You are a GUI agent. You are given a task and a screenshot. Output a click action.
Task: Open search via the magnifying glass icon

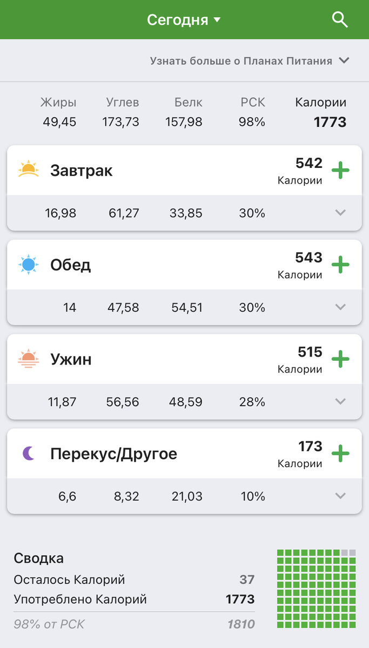pyautogui.click(x=340, y=19)
